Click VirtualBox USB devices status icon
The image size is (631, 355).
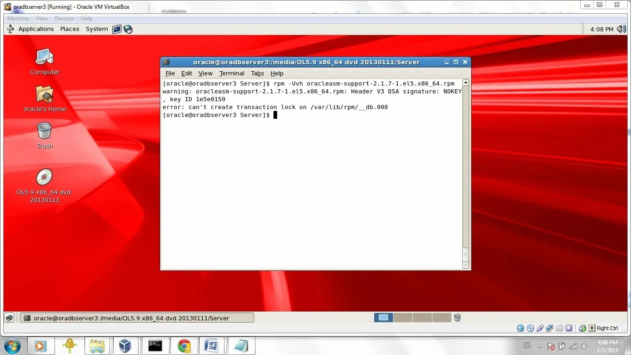540,328
